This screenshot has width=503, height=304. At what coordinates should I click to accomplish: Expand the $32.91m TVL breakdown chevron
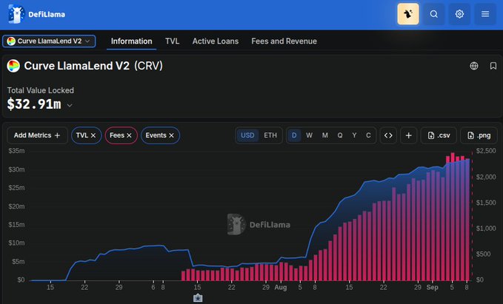pos(70,105)
